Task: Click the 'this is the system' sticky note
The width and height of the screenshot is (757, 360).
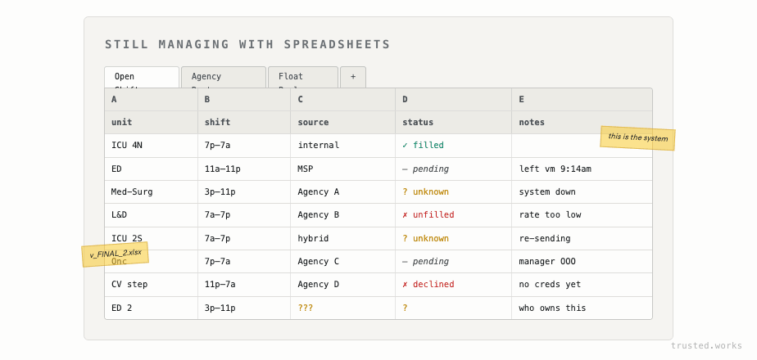Action: pos(637,137)
